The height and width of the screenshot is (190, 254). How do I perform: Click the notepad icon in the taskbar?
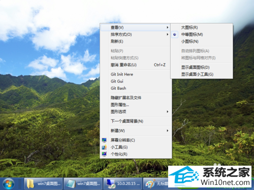coord(71,184)
